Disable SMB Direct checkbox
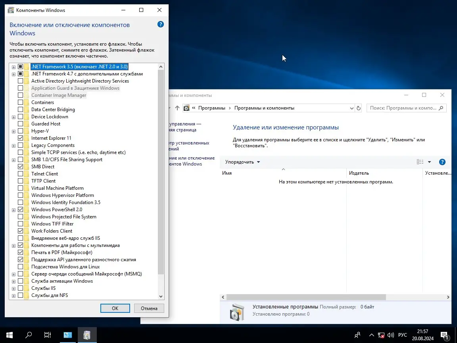The image size is (457, 343). [20, 167]
